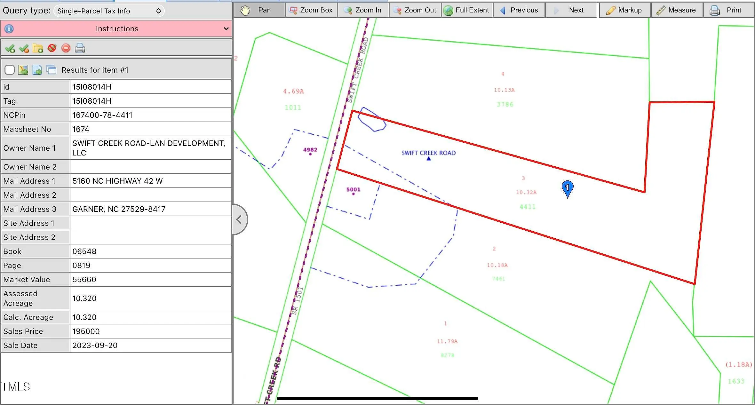The image size is (755, 405).
Task: Activate the Zoom Box tool
Action: [x=311, y=10]
